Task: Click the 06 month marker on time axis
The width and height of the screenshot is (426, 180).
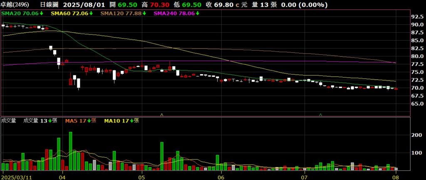Action: click(221, 177)
